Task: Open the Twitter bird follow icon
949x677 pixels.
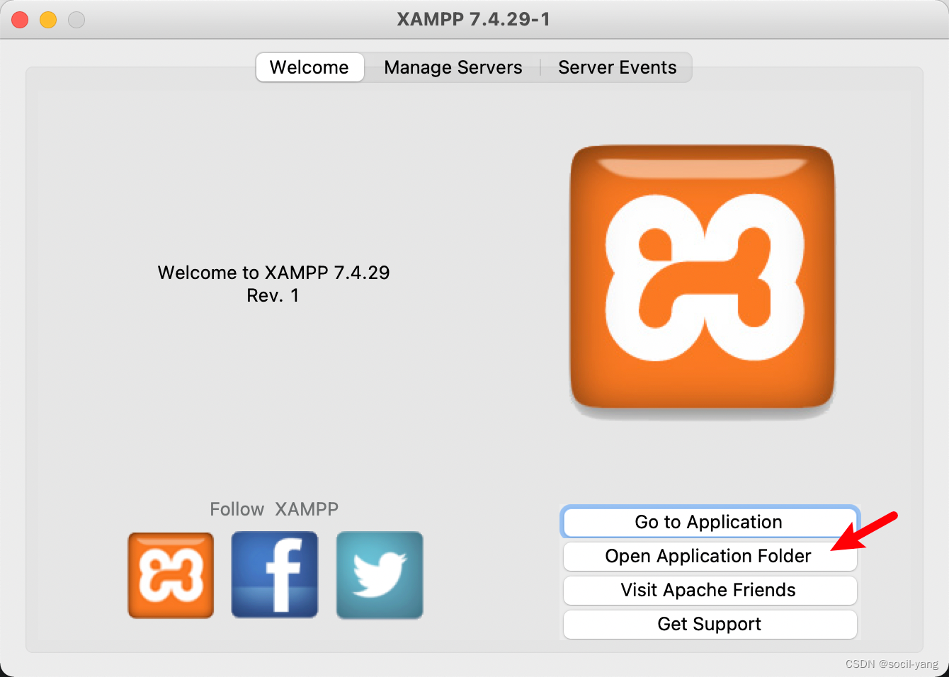Action: pos(380,575)
